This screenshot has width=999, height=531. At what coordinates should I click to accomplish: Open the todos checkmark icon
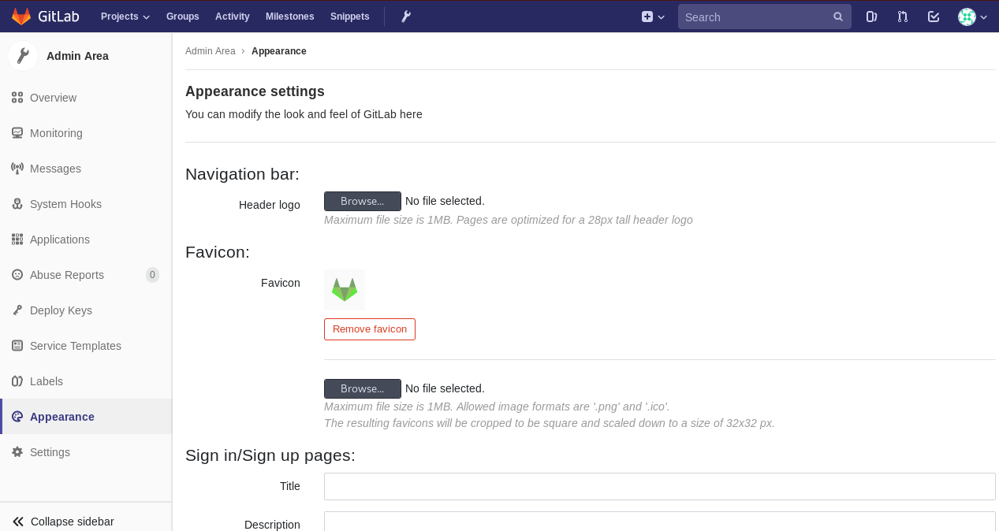(x=934, y=17)
